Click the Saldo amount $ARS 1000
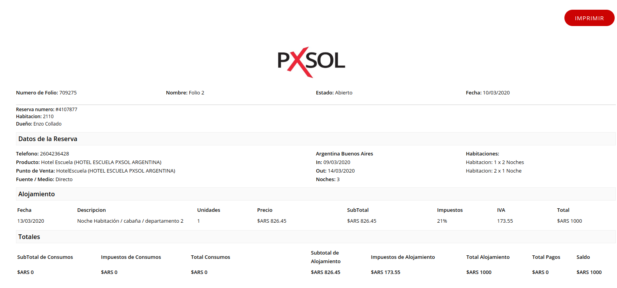This screenshot has height=288, width=617. 589,272
